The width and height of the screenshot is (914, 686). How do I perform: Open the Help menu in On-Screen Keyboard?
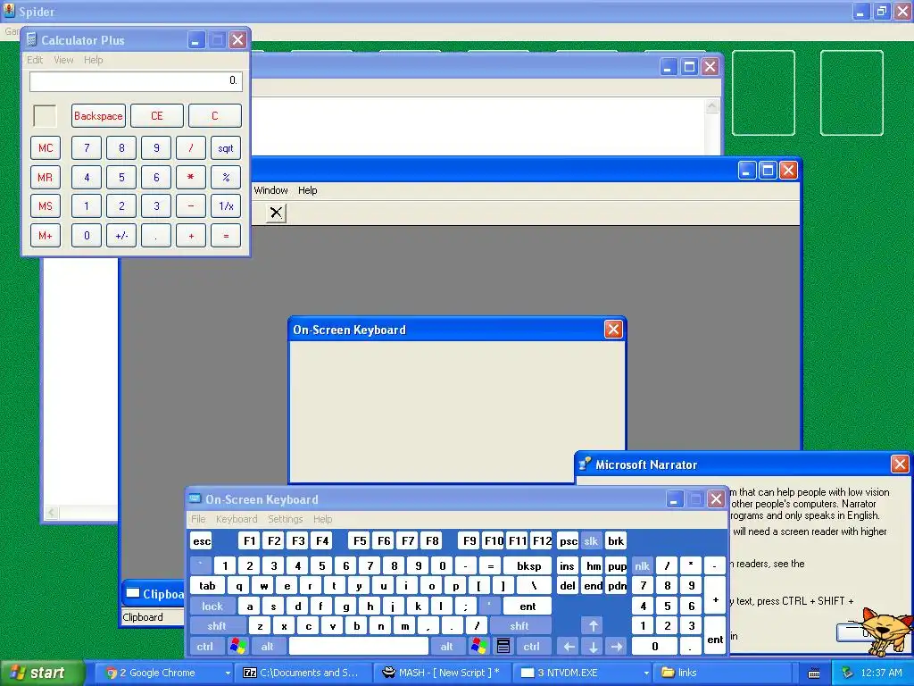pos(322,519)
